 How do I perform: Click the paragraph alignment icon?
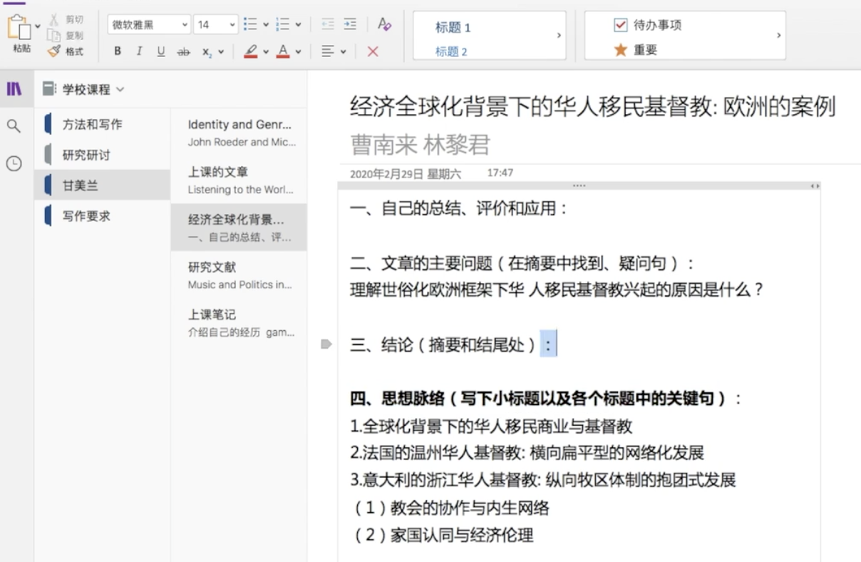tap(328, 51)
